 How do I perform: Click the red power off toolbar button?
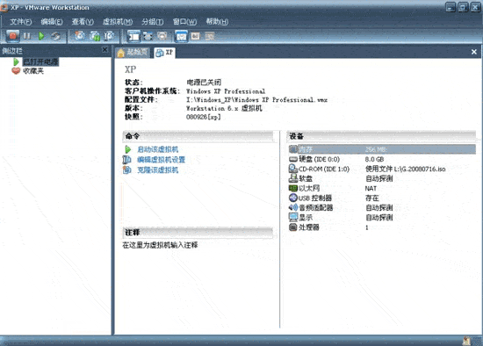click(x=12, y=36)
